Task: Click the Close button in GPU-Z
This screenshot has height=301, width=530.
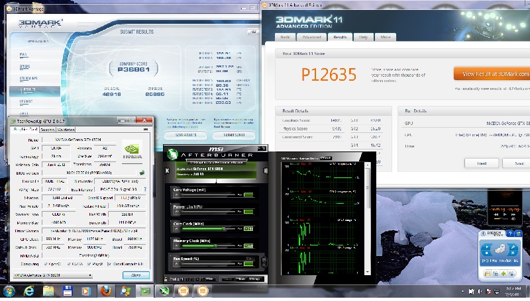Action: click(136, 275)
